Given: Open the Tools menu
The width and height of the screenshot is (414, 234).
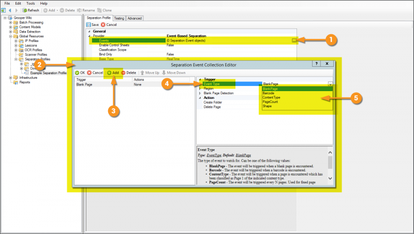Looking at the screenshot, I should click(31, 4).
